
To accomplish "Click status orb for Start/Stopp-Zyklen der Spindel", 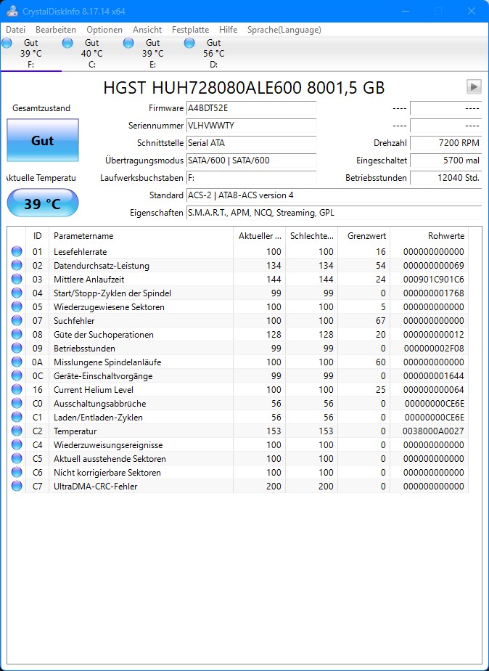I will [17, 293].
